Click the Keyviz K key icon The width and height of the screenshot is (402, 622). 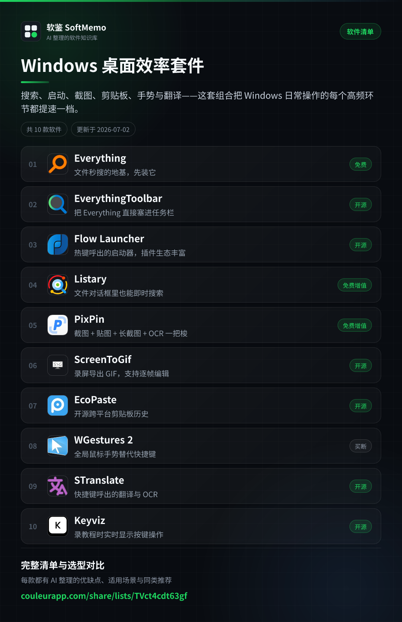58,526
